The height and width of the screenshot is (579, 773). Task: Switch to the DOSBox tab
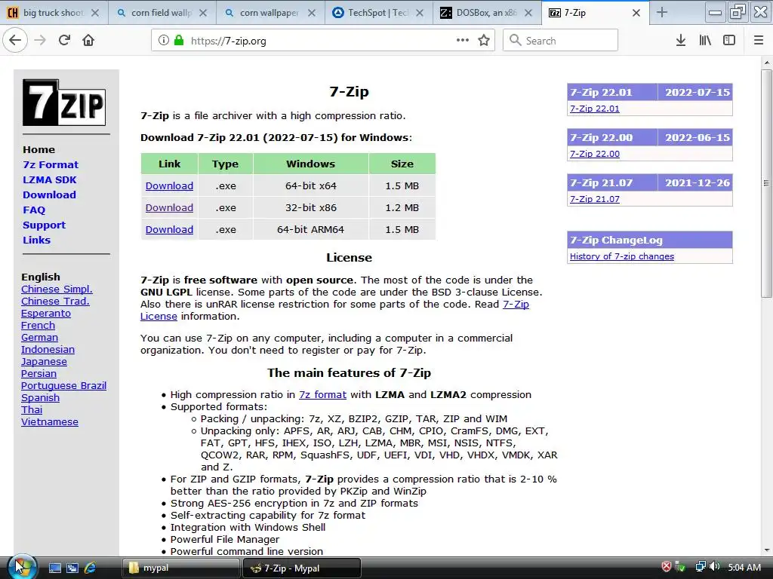[487, 13]
